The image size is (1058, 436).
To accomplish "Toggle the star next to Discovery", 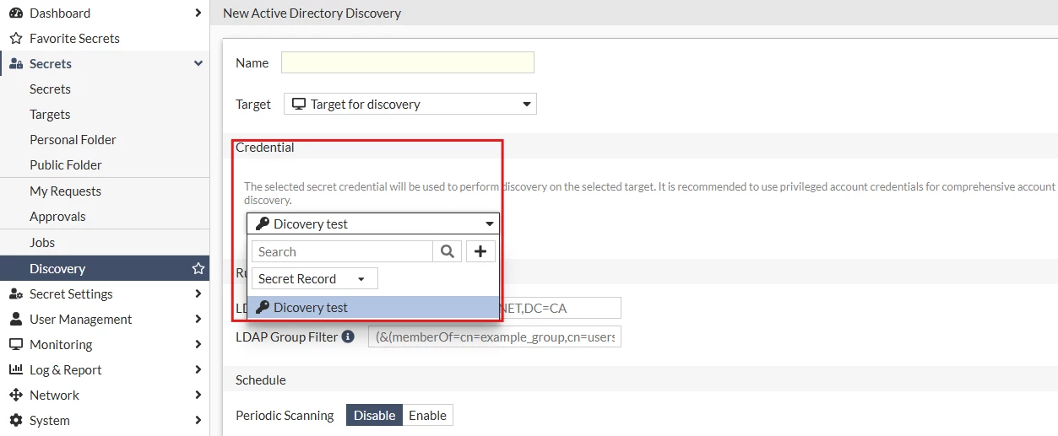I will [198, 268].
